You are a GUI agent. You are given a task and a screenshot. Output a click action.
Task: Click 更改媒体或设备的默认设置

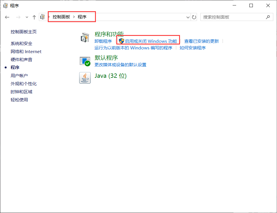pyautogui.click(x=120, y=65)
